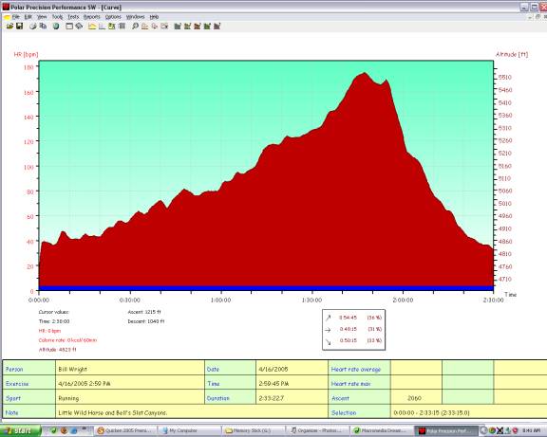Open the Reports menu
547x437 pixels.
click(x=92, y=17)
